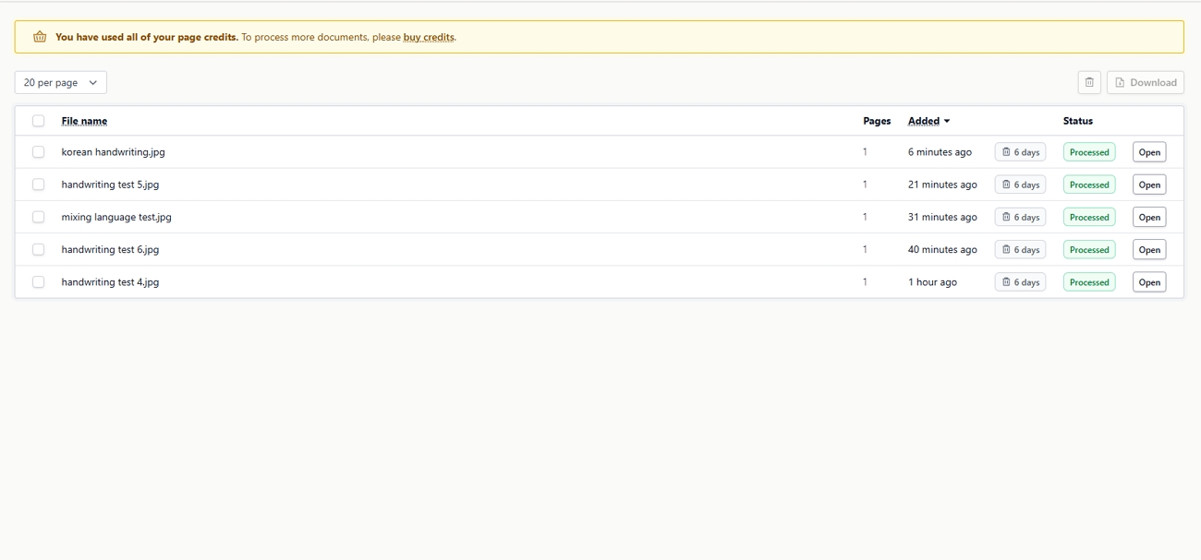Open the 20 per page dropdown
Image resolution: width=1201 pixels, height=560 pixels.
click(x=61, y=82)
